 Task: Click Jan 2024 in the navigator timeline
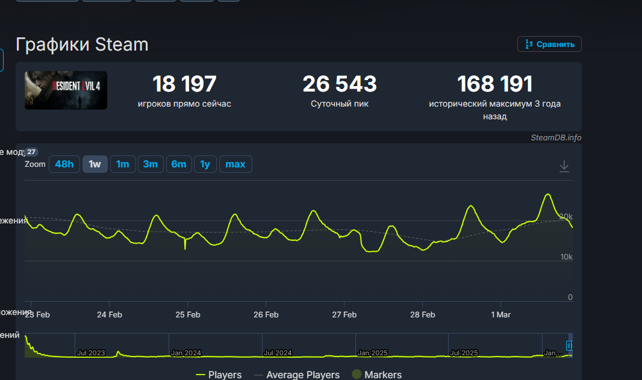[x=186, y=352]
